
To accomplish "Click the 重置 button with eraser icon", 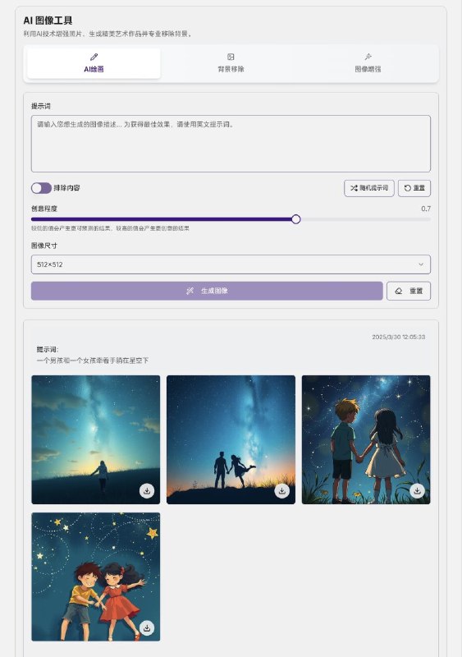I will [x=409, y=291].
